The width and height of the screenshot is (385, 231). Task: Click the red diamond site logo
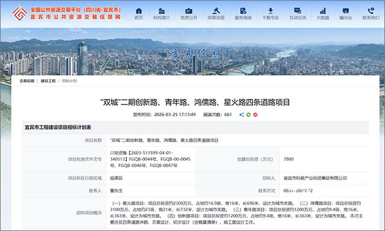tap(20, 13)
